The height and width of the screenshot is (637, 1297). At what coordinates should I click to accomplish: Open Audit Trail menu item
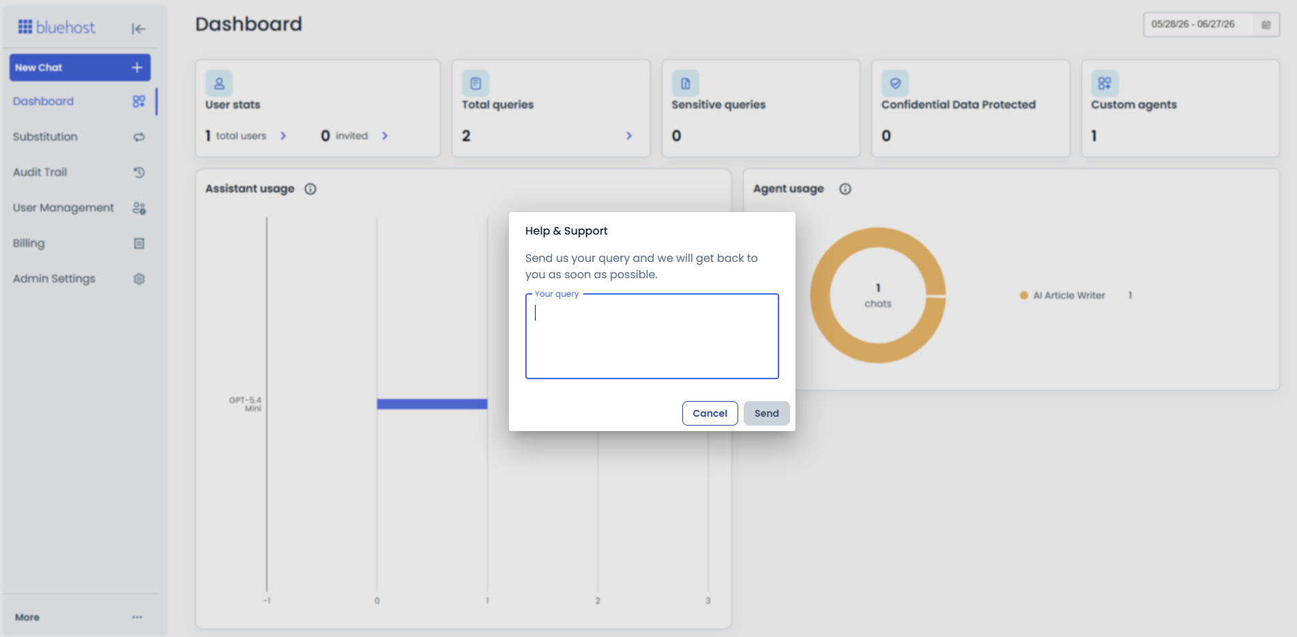tap(80, 173)
